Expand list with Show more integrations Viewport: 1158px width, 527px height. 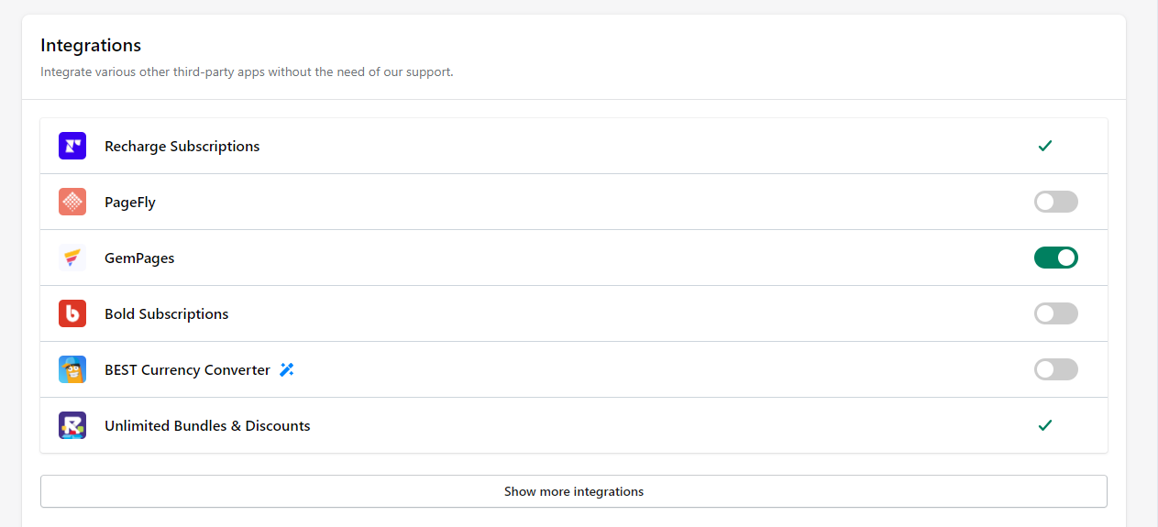coord(573,491)
